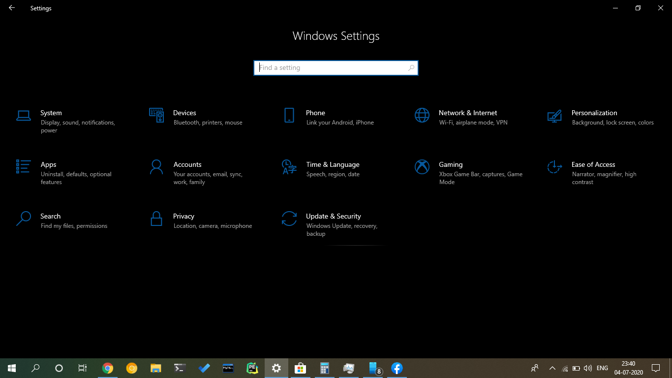Click the Find a setting search box
672x378 pixels.
coord(336,68)
